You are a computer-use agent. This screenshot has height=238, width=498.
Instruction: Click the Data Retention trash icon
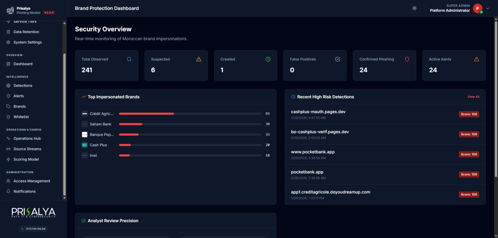[8, 32]
